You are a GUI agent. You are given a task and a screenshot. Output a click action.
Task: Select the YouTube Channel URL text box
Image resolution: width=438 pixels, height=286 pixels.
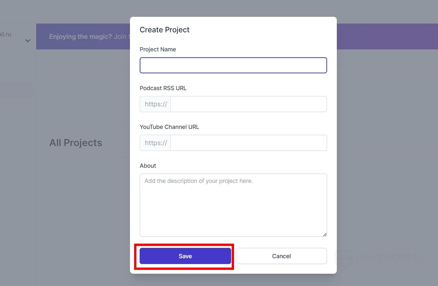tap(248, 143)
